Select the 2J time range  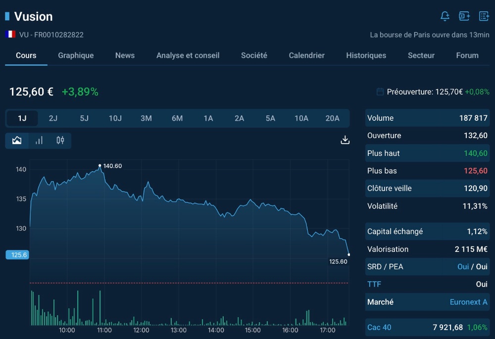(53, 118)
